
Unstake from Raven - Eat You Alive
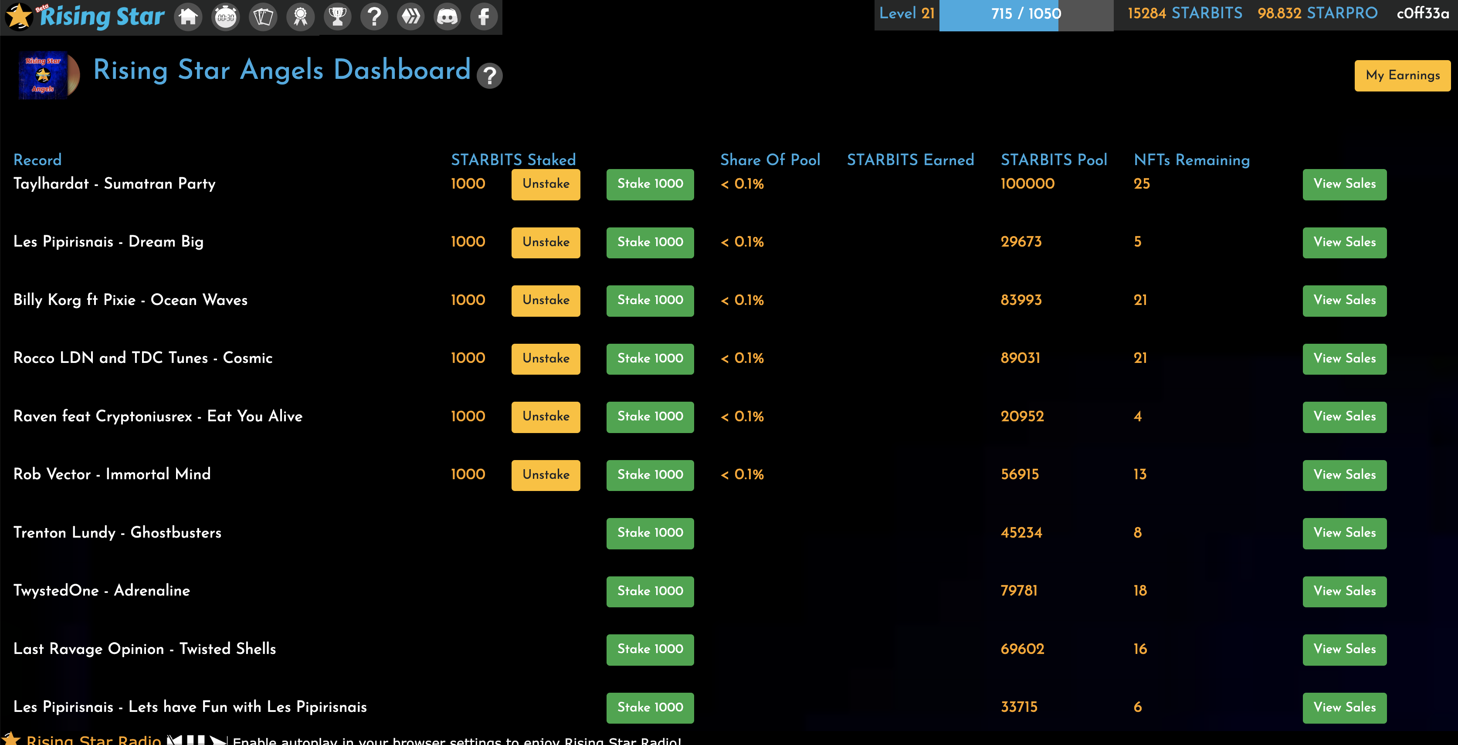(546, 417)
